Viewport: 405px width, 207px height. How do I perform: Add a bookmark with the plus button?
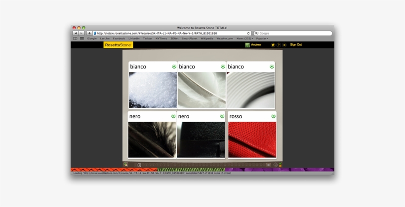pyautogui.click(x=89, y=33)
